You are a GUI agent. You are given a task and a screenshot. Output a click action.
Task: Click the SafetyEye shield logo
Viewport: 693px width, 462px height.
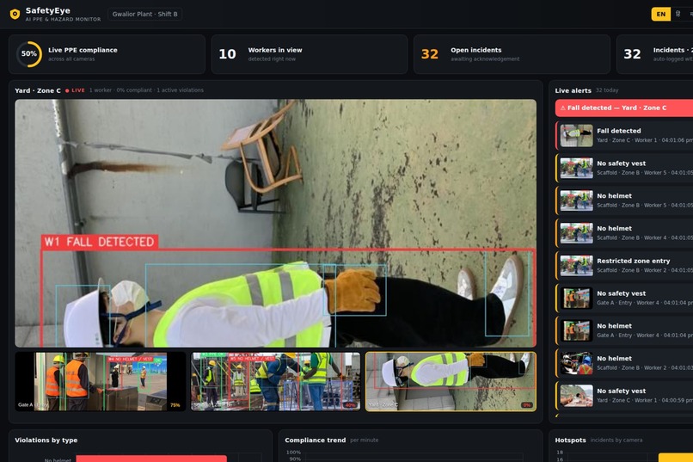[15, 14]
